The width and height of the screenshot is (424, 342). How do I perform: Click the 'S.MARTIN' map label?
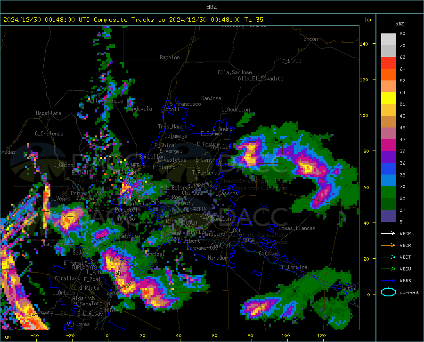[x=195, y=209]
